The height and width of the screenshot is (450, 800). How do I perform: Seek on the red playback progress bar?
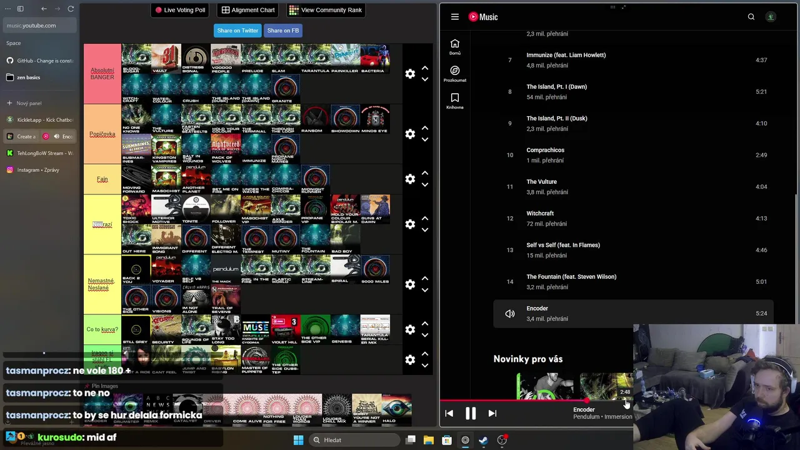[x=536, y=401]
